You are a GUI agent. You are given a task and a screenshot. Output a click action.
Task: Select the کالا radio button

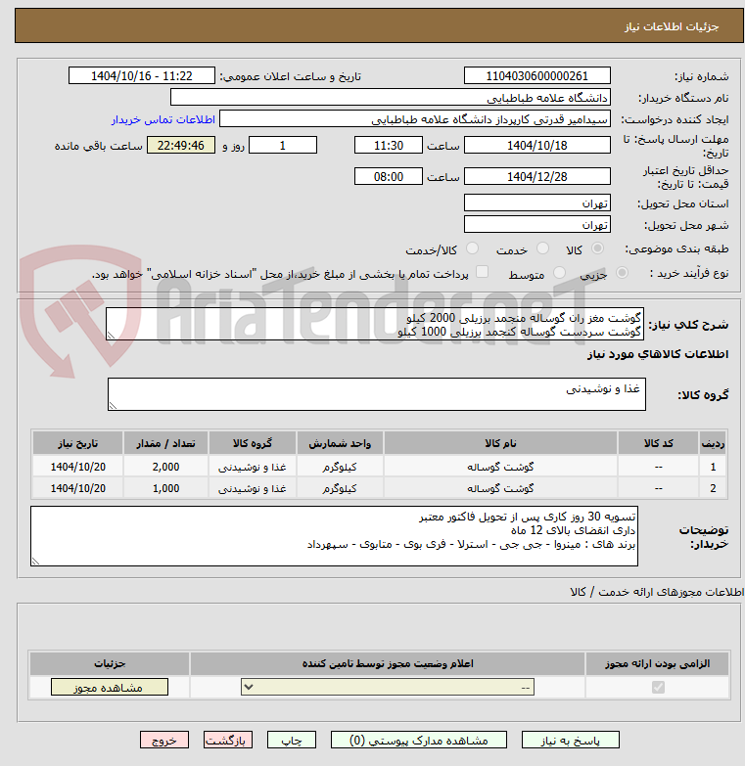click(x=597, y=248)
